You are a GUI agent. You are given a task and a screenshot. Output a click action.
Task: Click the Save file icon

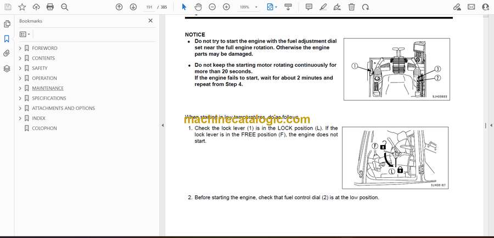[8, 7]
